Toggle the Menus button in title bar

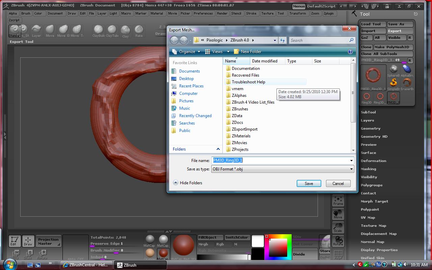pos(299,6)
